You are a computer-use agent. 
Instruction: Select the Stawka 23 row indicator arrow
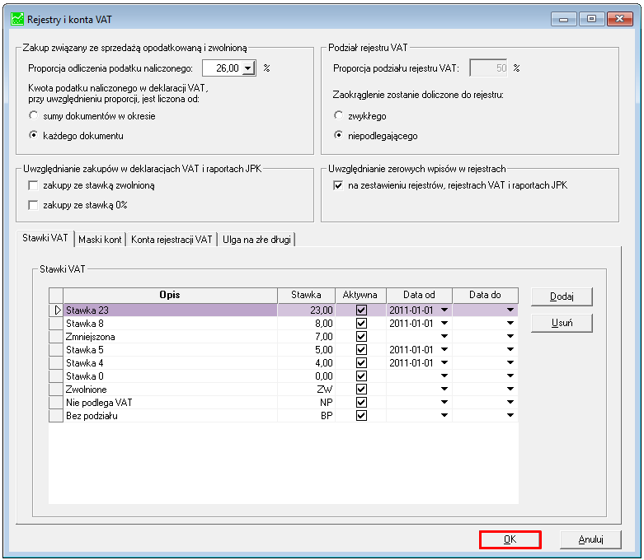57,310
